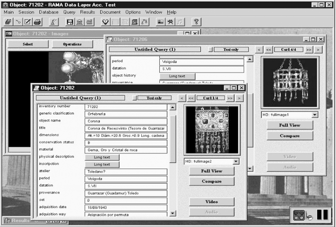Click the scrollbar thumb in Object 71202 field list
336x227 pixels.
172,139
